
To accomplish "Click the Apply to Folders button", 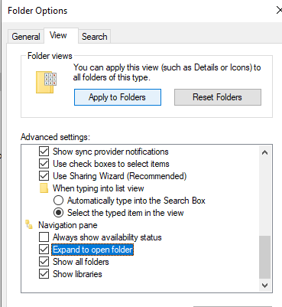I will (x=118, y=97).
